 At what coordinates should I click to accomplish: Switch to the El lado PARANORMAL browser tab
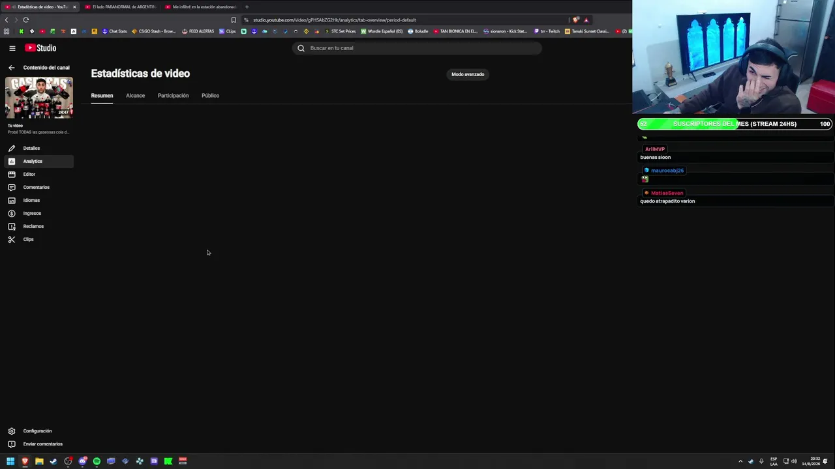pos(121,7)
